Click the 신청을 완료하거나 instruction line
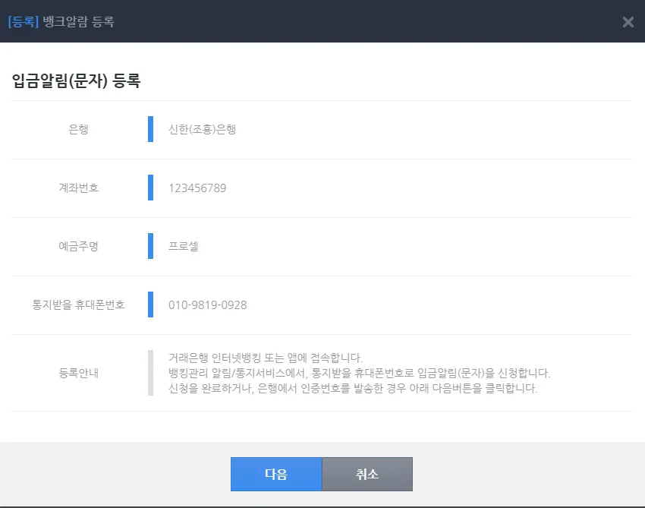This screenshot has height=508, width=645. [353, 388]
